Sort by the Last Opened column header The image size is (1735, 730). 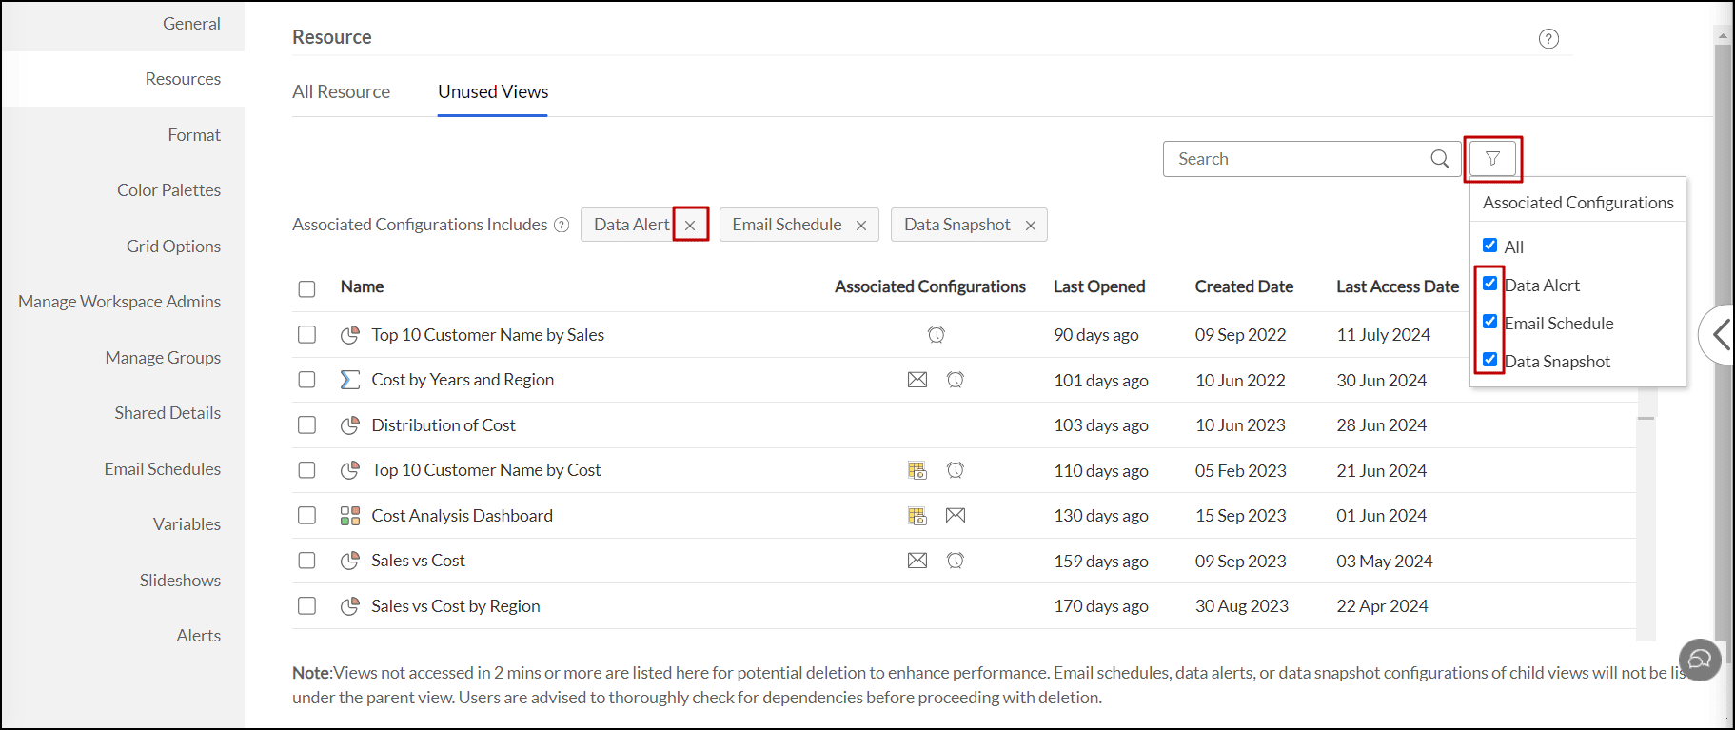pos(1099,286)
